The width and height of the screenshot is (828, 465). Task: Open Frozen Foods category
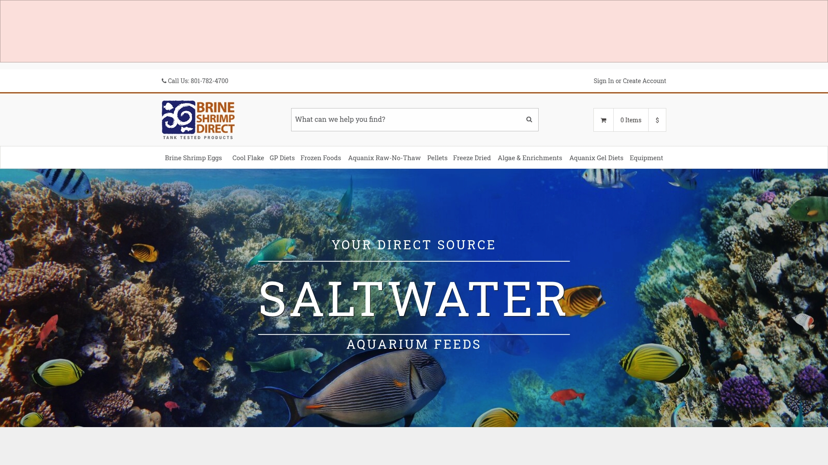click(x=321, y=158)
